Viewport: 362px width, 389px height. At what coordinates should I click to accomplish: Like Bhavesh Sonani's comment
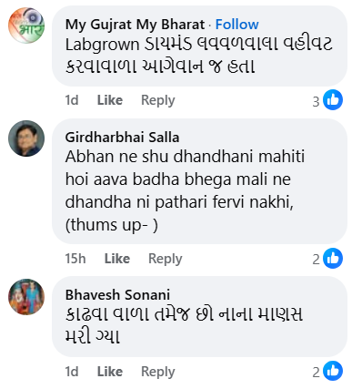pos(110,372)
